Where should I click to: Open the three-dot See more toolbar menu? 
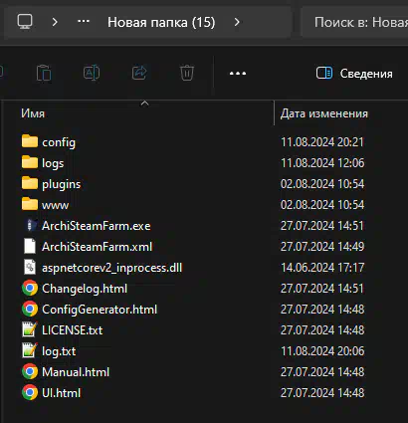(238, 74)
